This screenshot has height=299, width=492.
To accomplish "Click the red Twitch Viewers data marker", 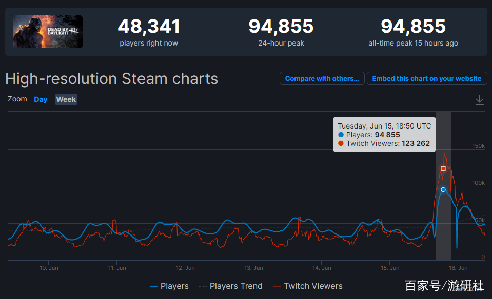I will click(443, 169).
